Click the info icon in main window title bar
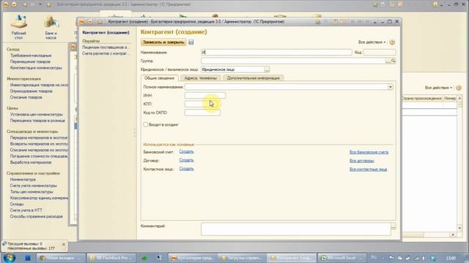 tap(435, 4)
